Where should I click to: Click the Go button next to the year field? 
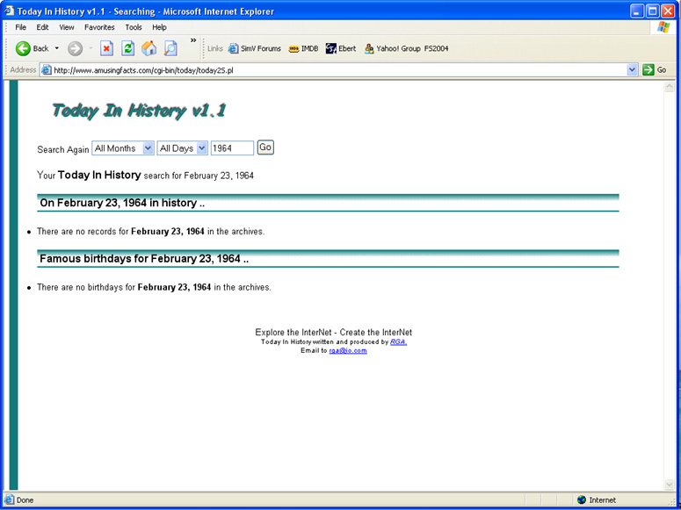265,147
